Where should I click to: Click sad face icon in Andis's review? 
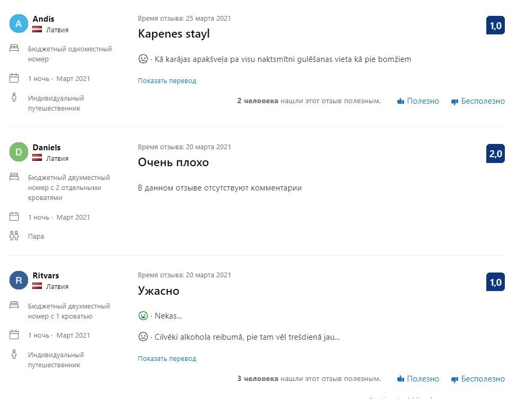143,59
